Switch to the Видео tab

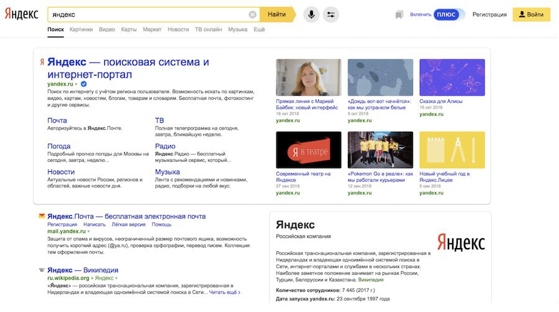(x=107, y=30)
